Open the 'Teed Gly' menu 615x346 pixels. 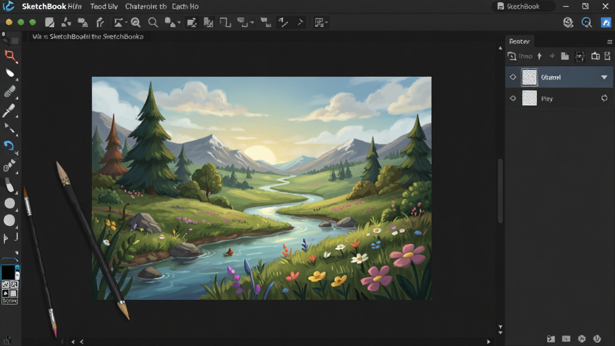pos(104,6)
